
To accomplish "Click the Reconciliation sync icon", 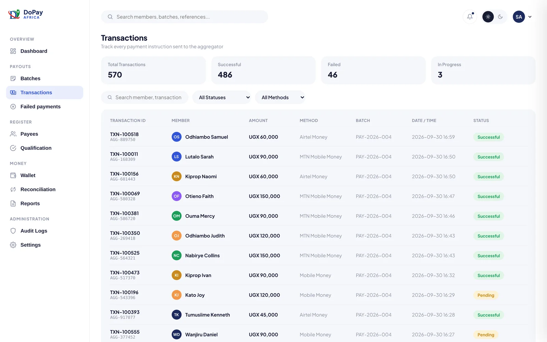I will click(13, 189).
